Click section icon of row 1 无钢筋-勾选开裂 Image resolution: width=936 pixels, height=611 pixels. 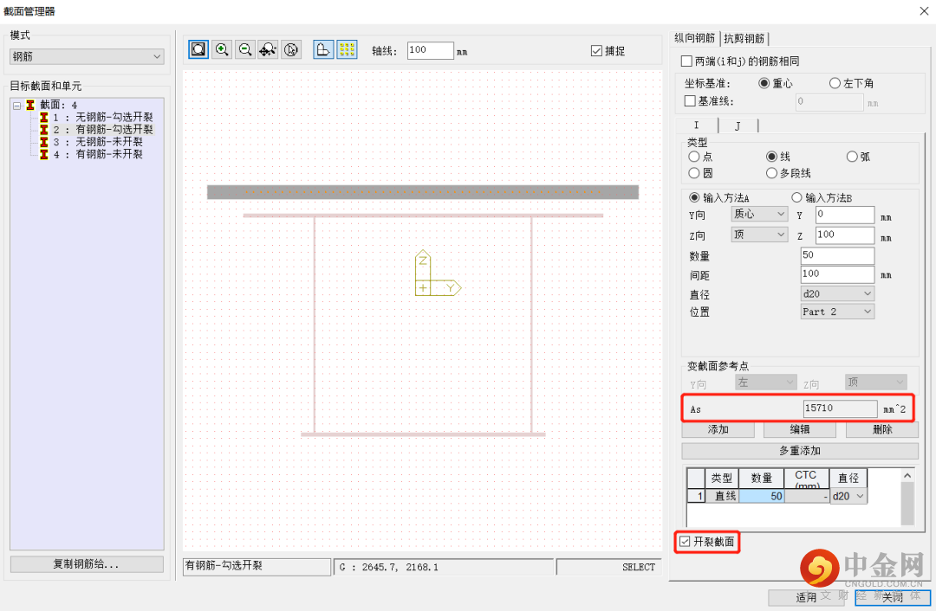point(44,118)
